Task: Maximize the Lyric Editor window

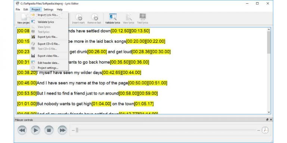Action: [257, 3]
